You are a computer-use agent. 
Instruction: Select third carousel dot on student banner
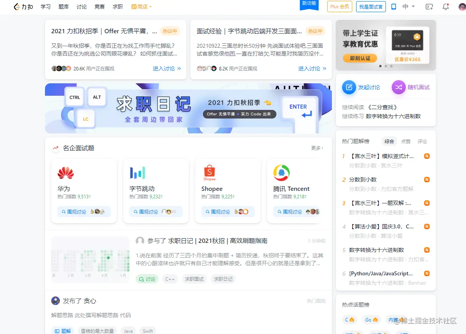tap(391, 66)
